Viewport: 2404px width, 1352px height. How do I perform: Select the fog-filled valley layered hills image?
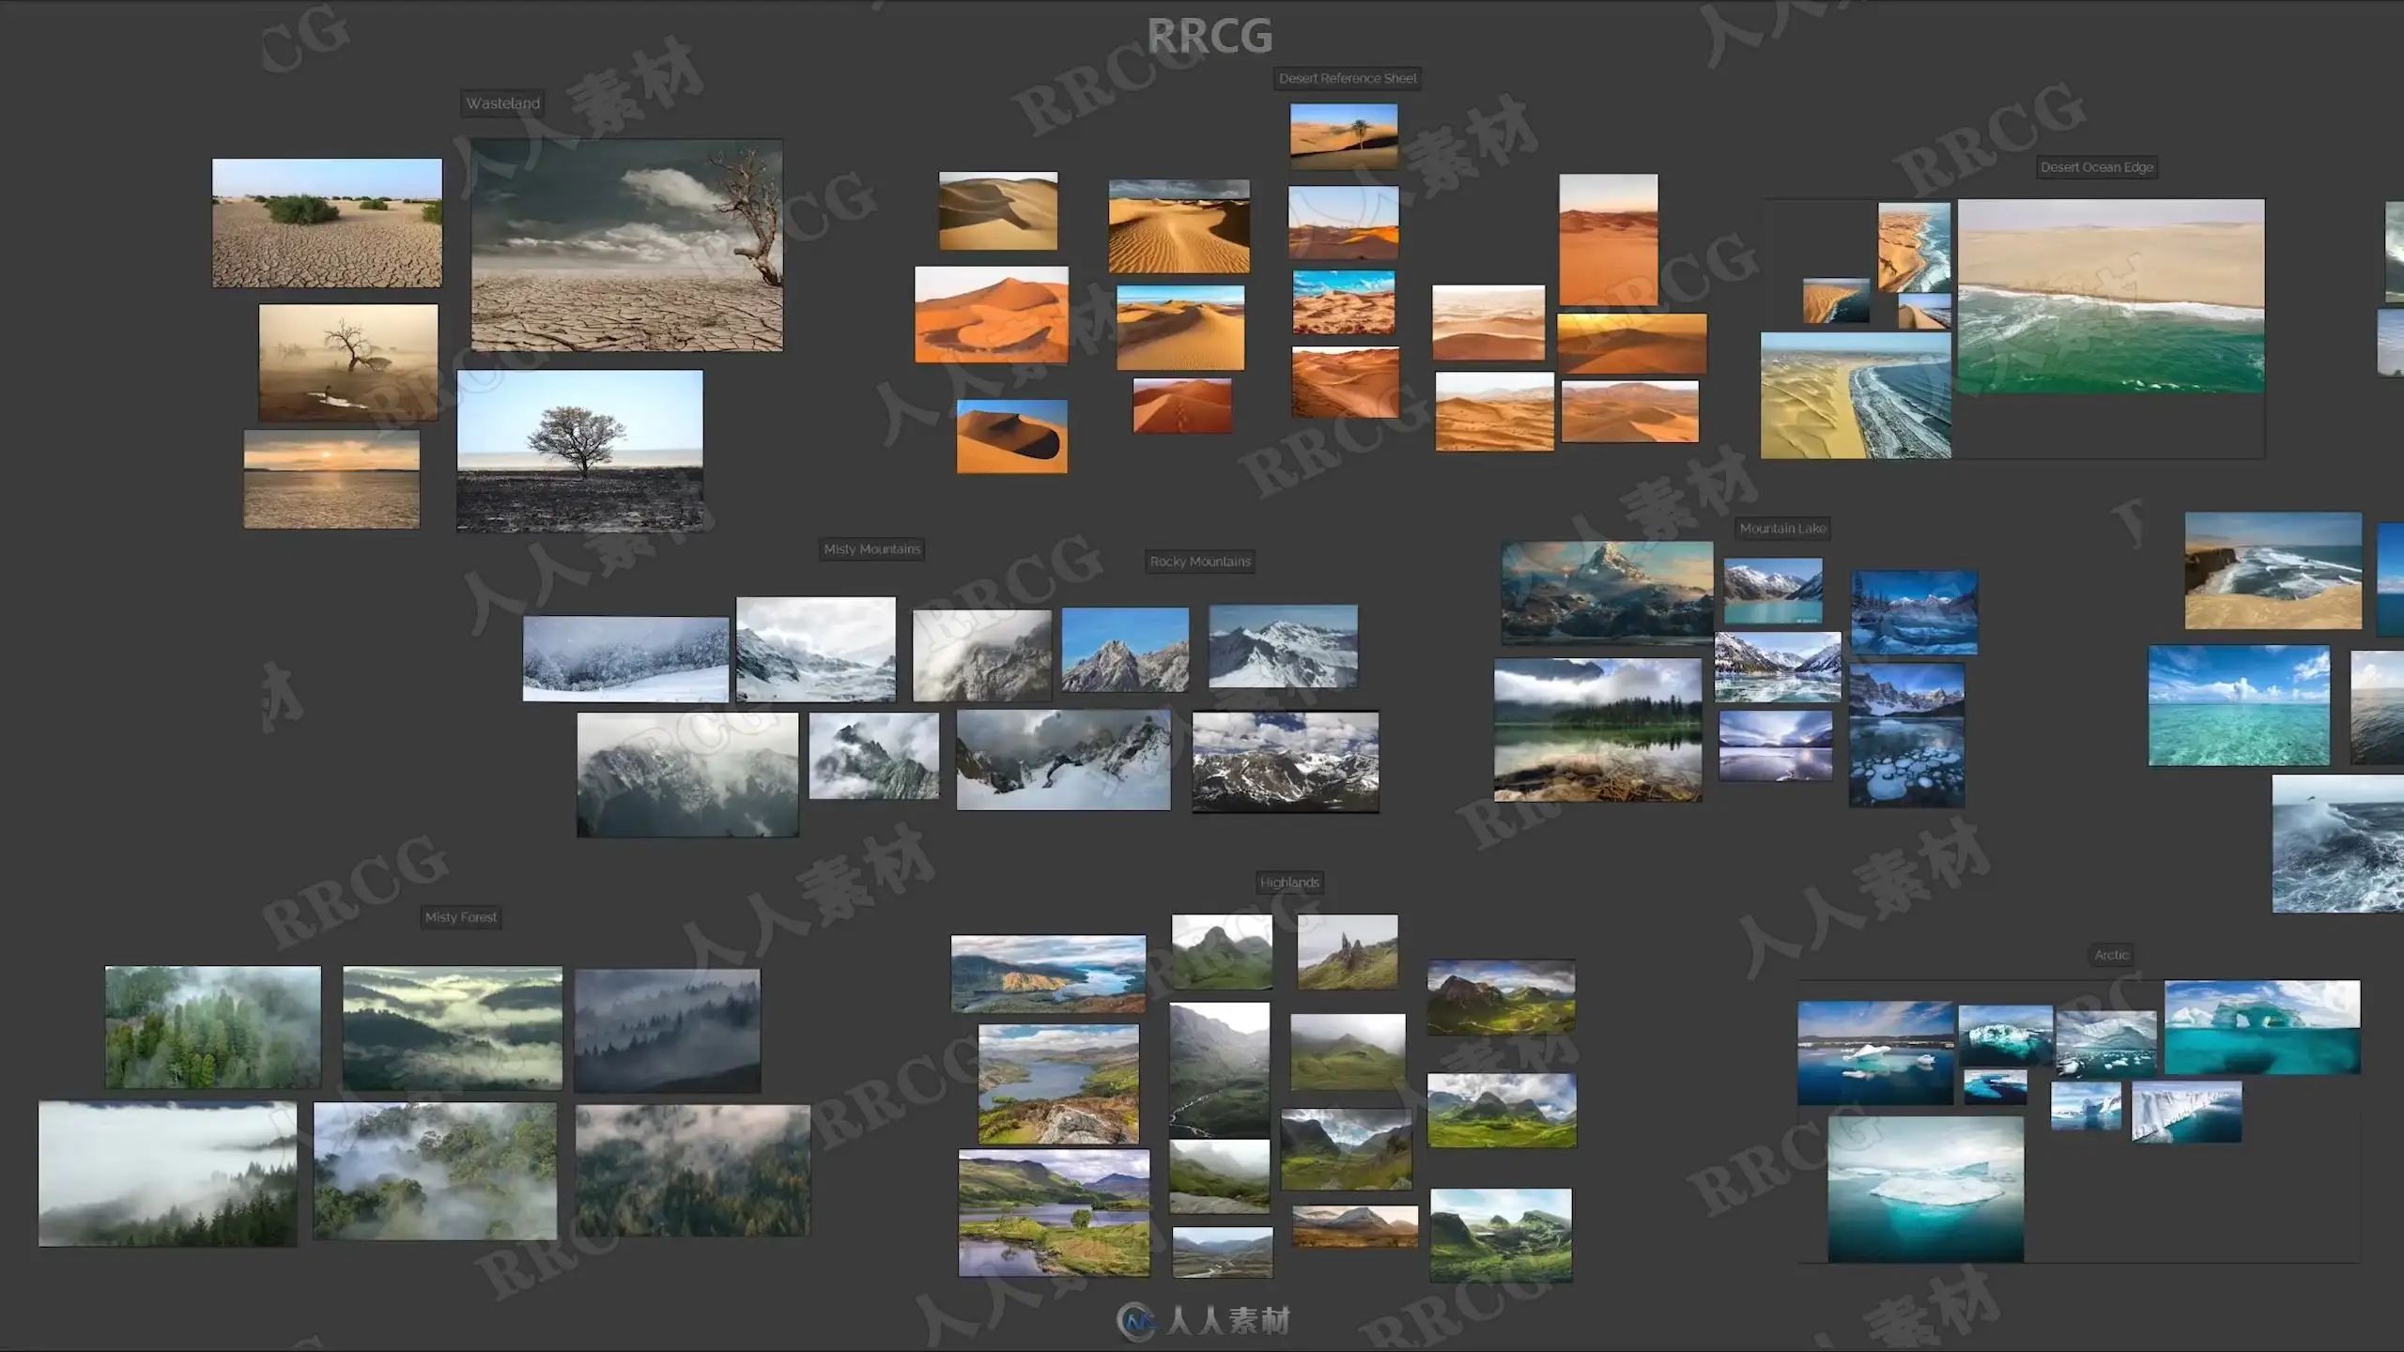pyautogui.click(x=453, y=1028)
